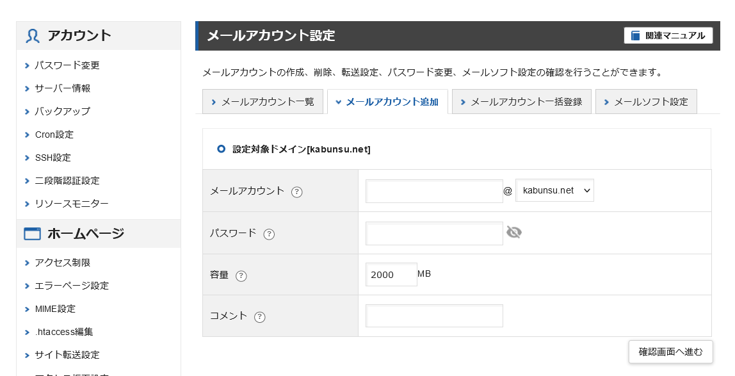Select the 設定対象ドメイン radio bullet
Screen dimensions: 735x376
pyautogui.click(x=221, y=149)
